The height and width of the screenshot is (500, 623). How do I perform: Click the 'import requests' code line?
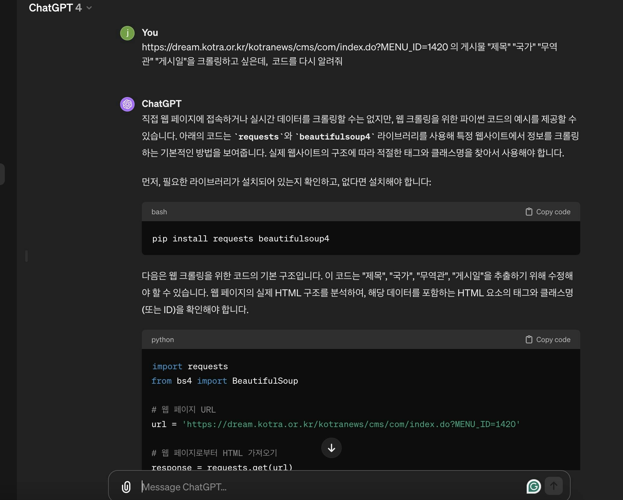(190, 366)
